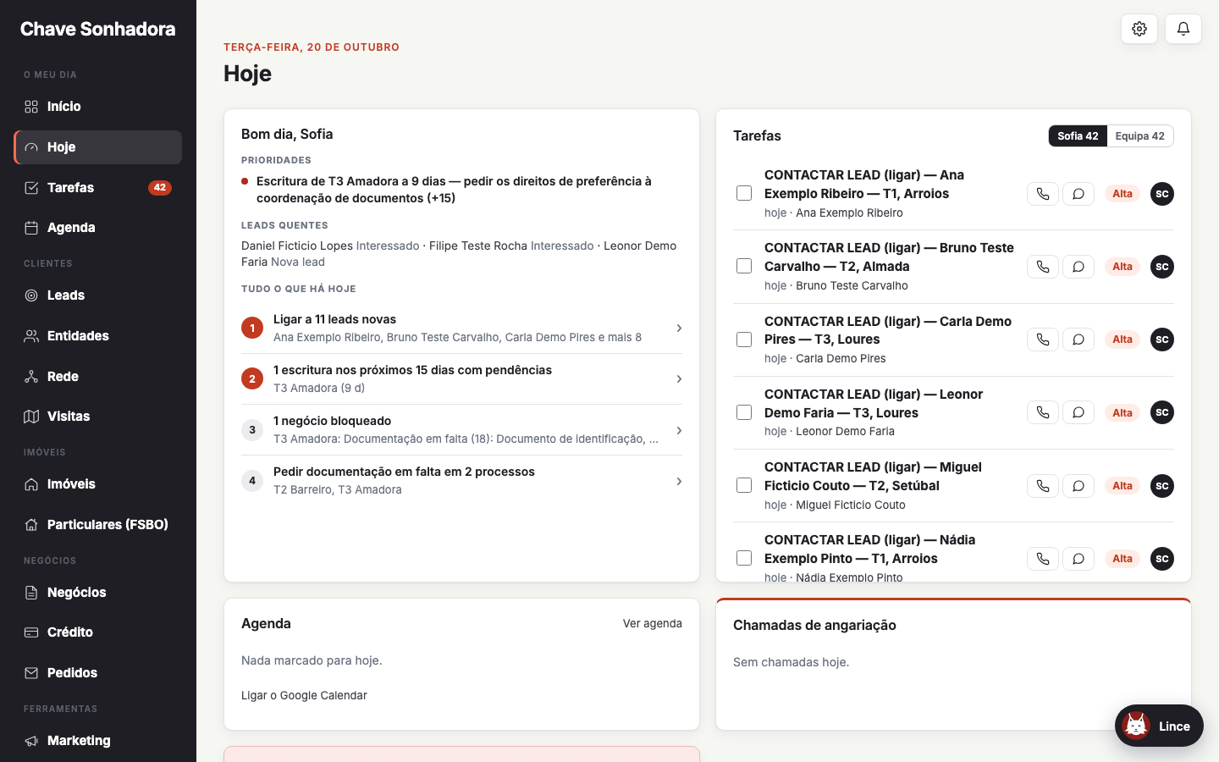Screen dimensions: 1219x762
Task: Tick the Nádia Exemplo Pinto task checkbox
Action: tap(744, 558)
